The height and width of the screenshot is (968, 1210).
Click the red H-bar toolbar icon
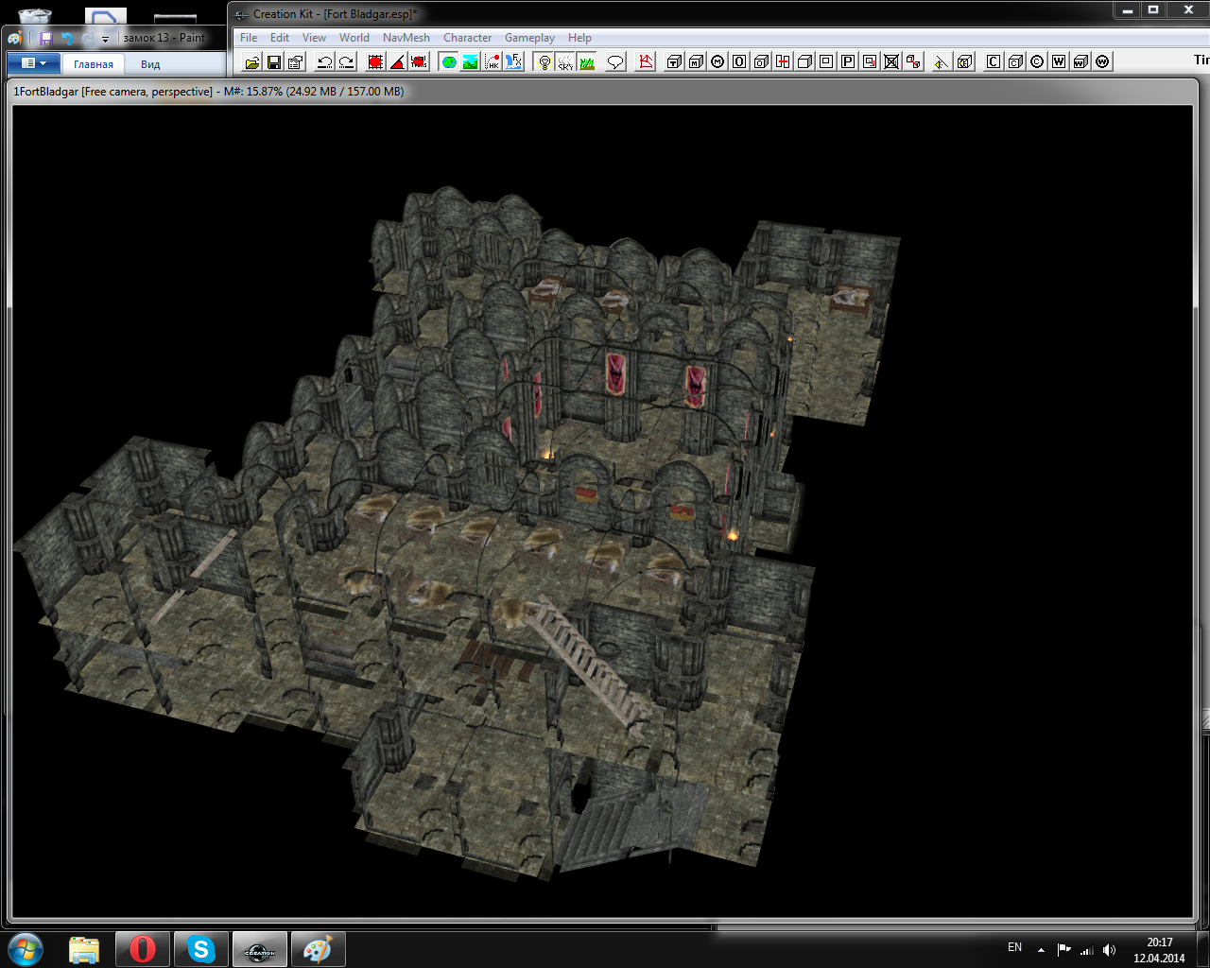783,61
